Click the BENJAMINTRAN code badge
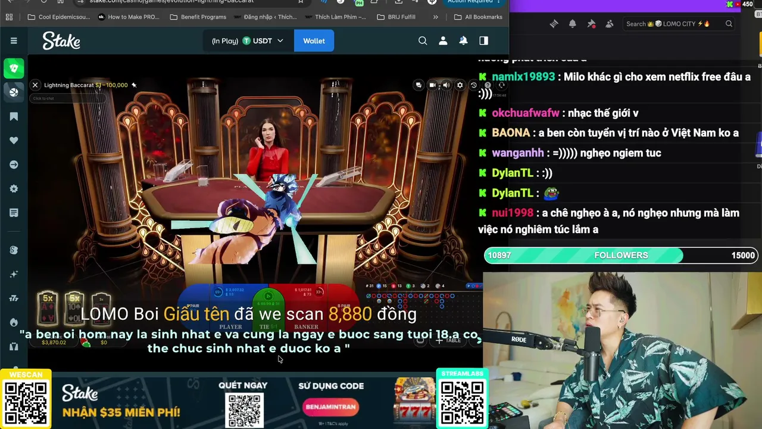762x429 pixels. [x=331, y=407]
